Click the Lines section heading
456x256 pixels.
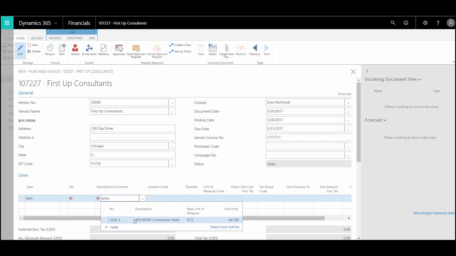tap(23, 175)
